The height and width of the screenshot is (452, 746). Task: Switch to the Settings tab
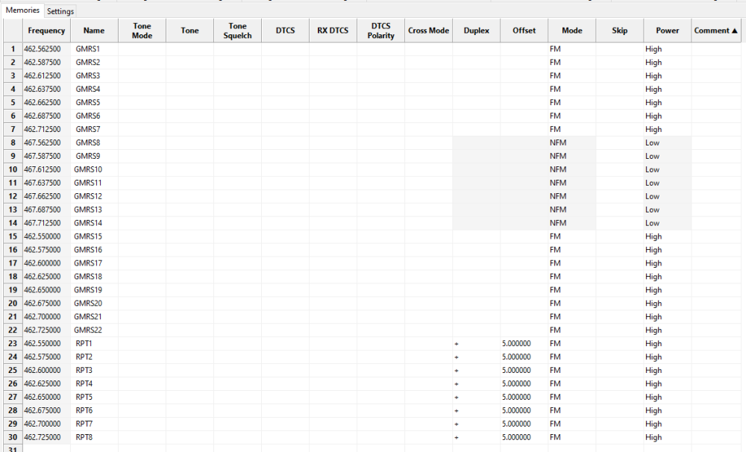tap(60, 11)
